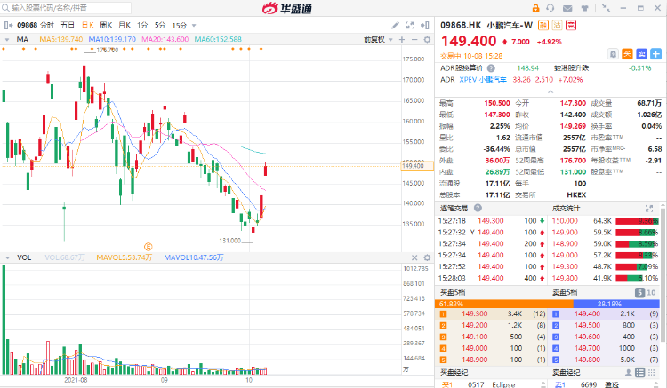This screenshot has width=667, height=388.
Task: Open VOL indicator settings gear
Action: [427, 257]
